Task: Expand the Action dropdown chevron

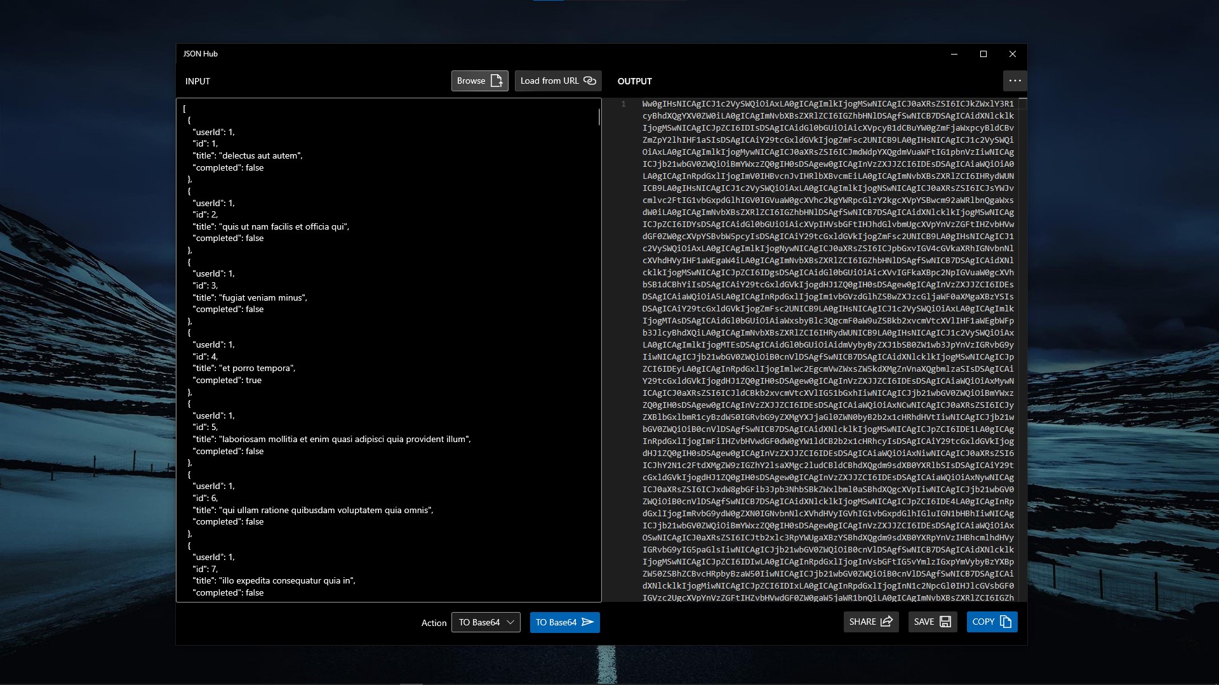Action: click(510, 622)
